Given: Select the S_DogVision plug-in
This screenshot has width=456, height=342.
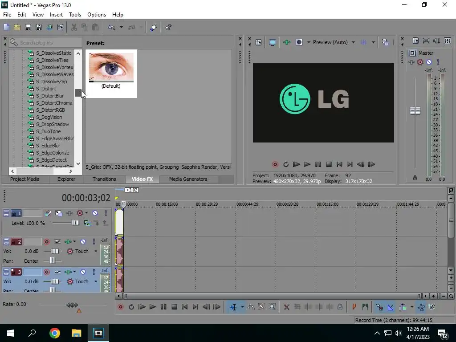Looking at the screenshot, I should pos(49,117).
